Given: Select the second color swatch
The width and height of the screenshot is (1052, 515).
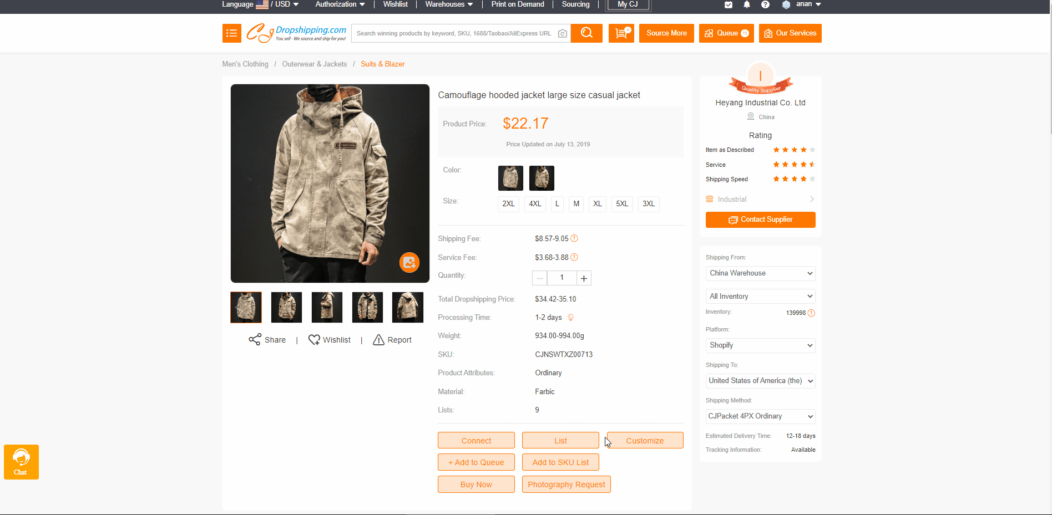Looking at the screenshot, I should tap(542, 178).
